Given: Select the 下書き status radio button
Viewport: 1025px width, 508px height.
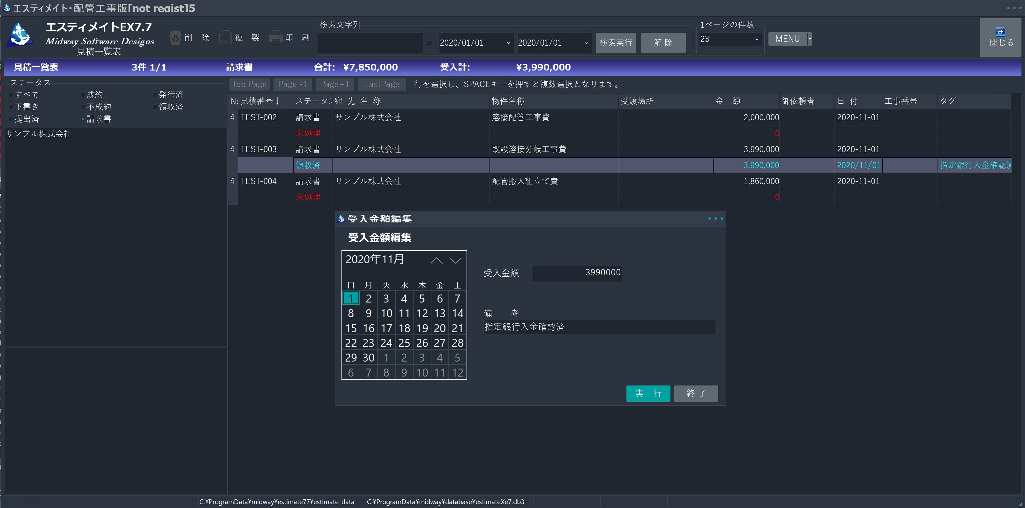Looking at the screenshot, I should pos(11,107).
